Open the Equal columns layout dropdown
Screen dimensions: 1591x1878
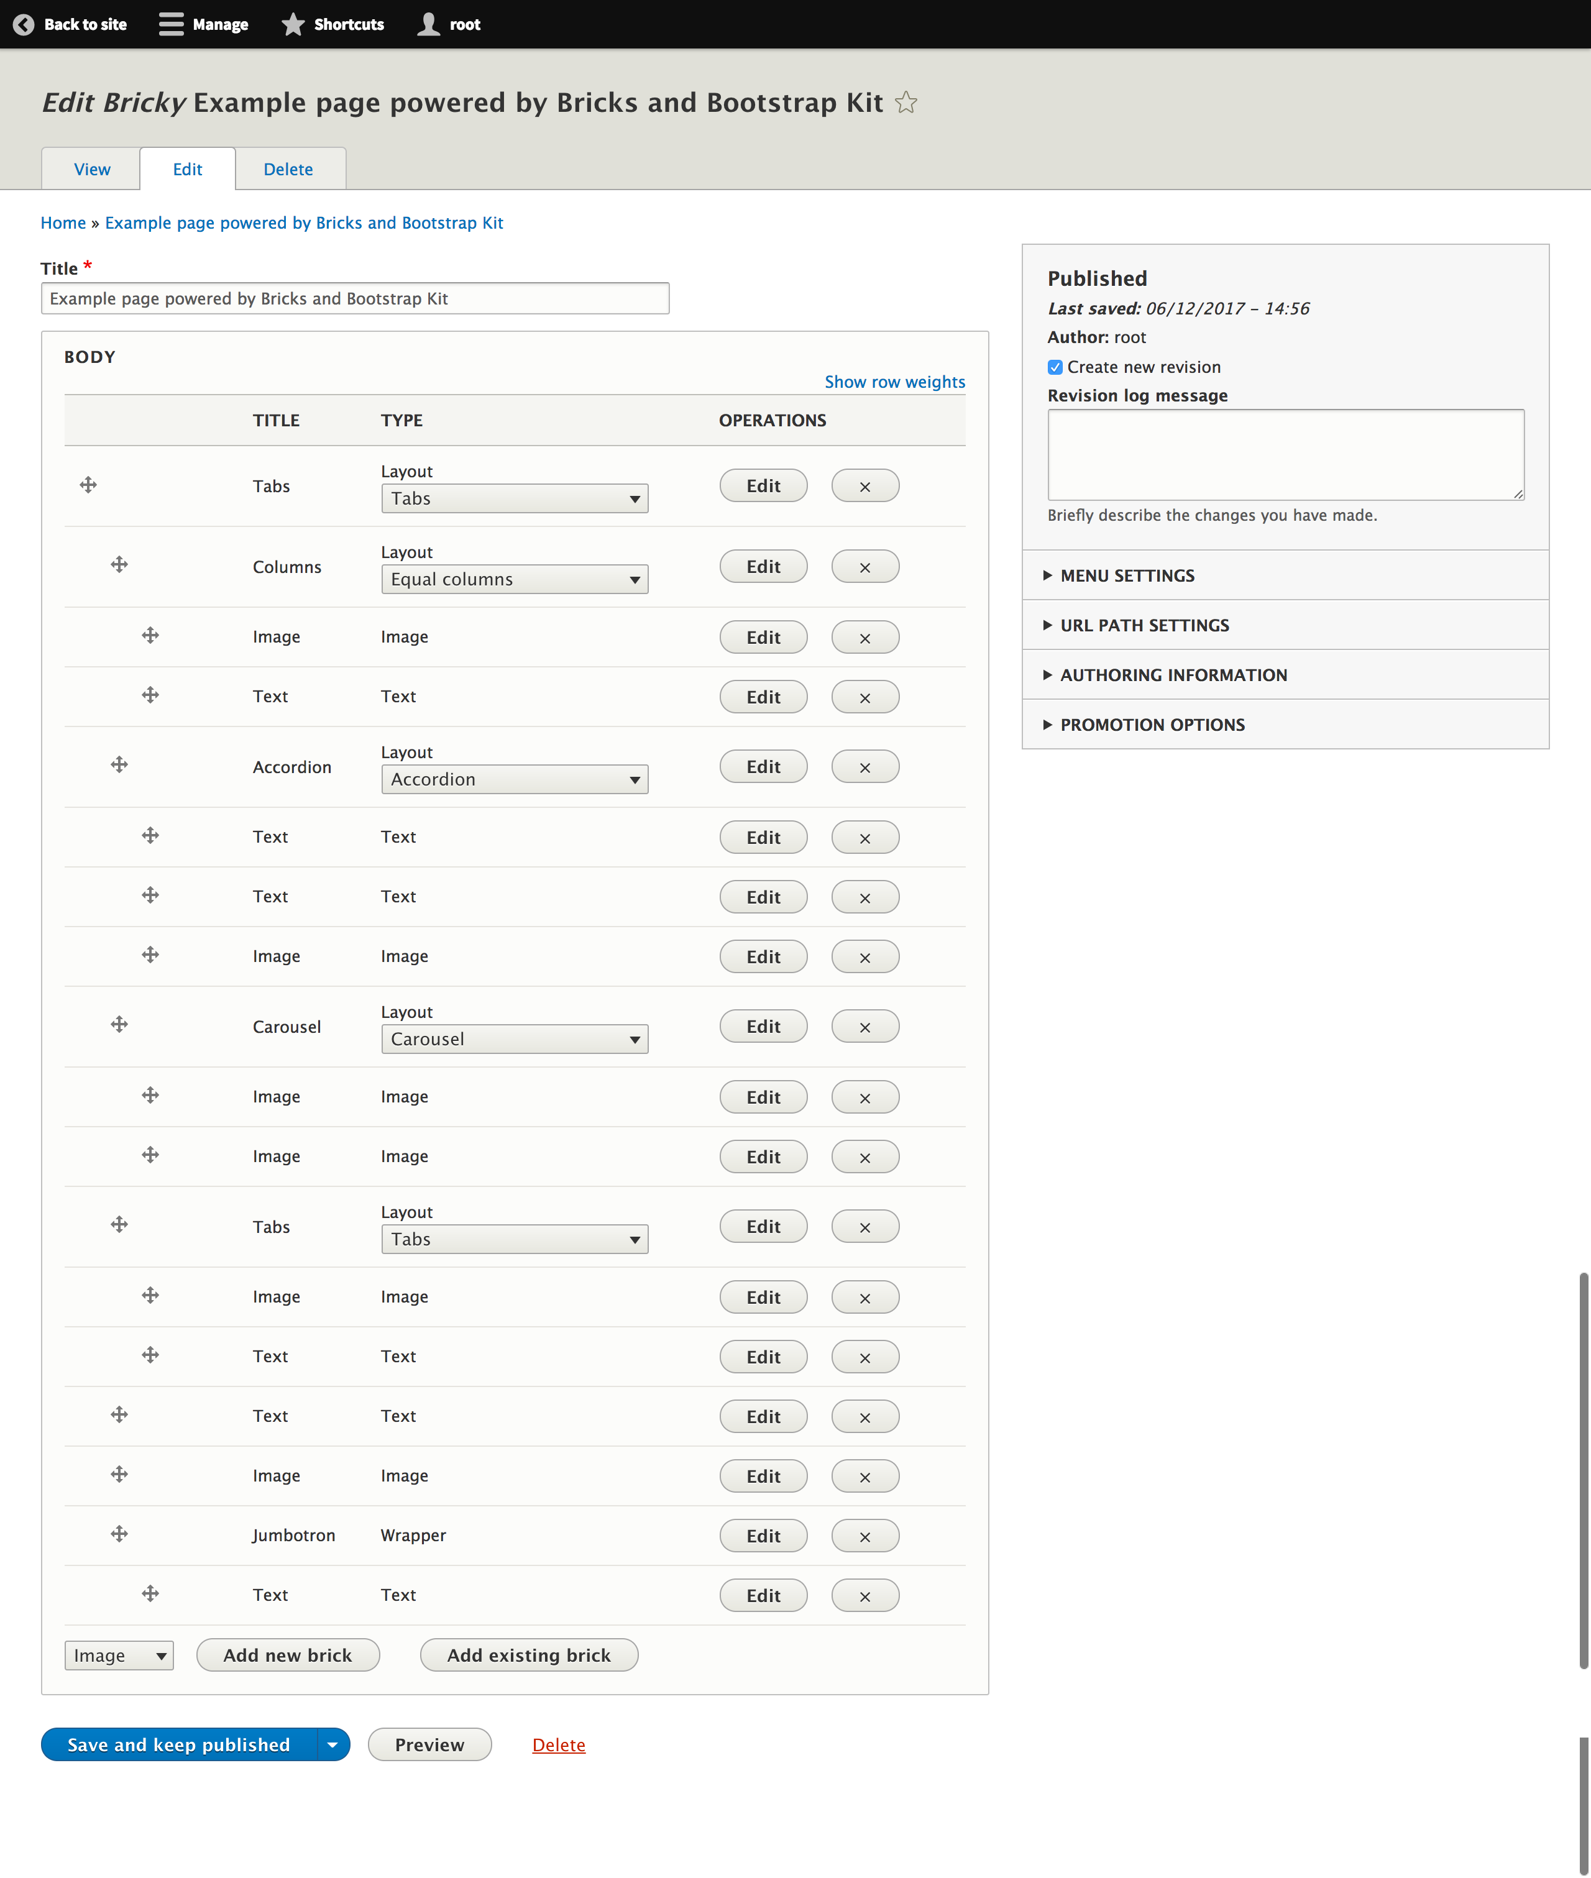514,579
